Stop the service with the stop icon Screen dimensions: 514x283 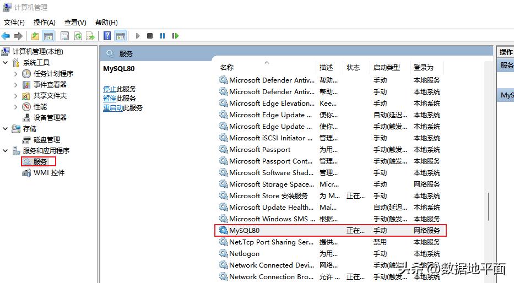150,36
